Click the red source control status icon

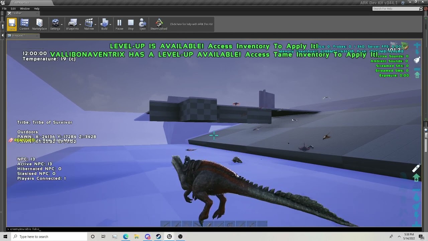[x=426, y=9]
